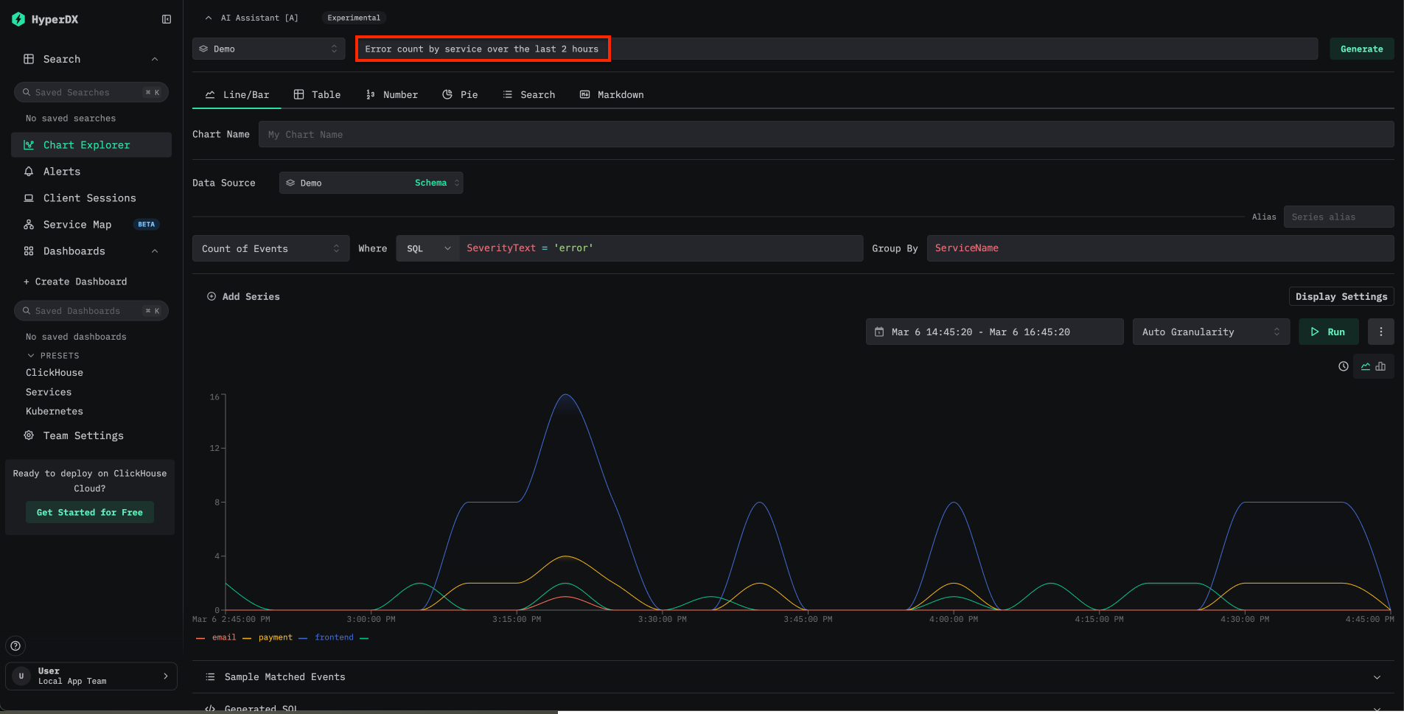Screen dimensions: 1404x714
Task: Collapse the sidebar using the panel icon
Action: point(167,19)
